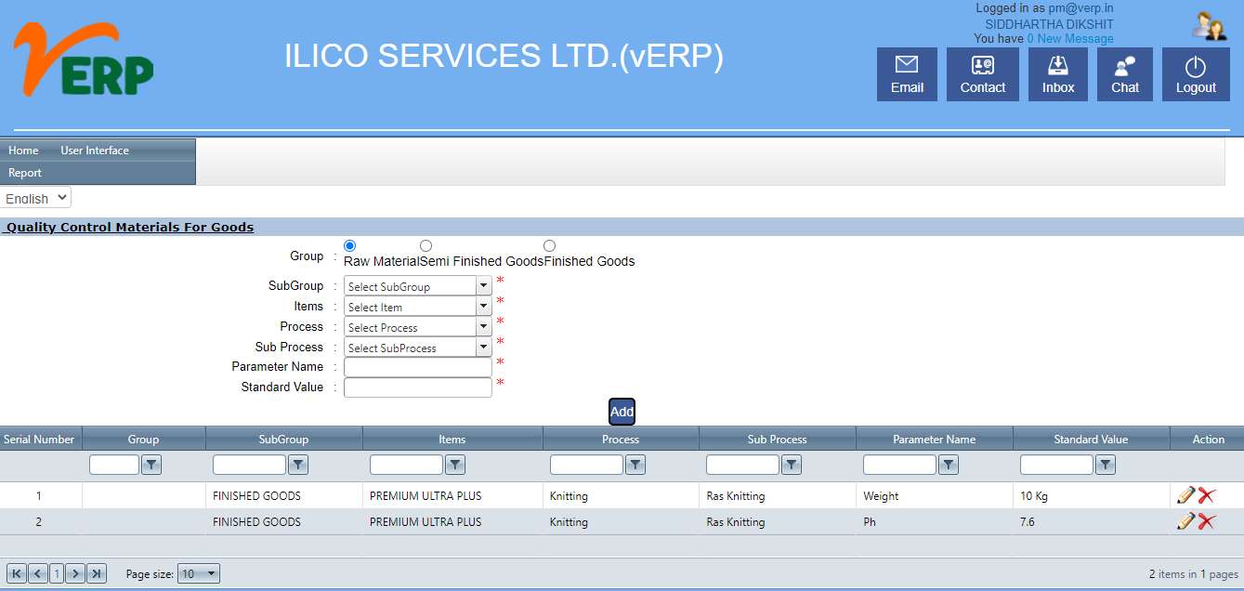Image resolution: width=1244 pixels, height=591 pixels.
Task: Click the Standard Value input field
Action: [x=417, y=387]
